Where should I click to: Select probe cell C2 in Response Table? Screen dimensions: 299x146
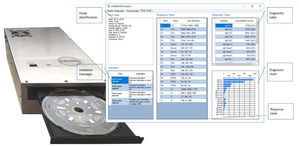pyautogui.click(x=165, y=29)
